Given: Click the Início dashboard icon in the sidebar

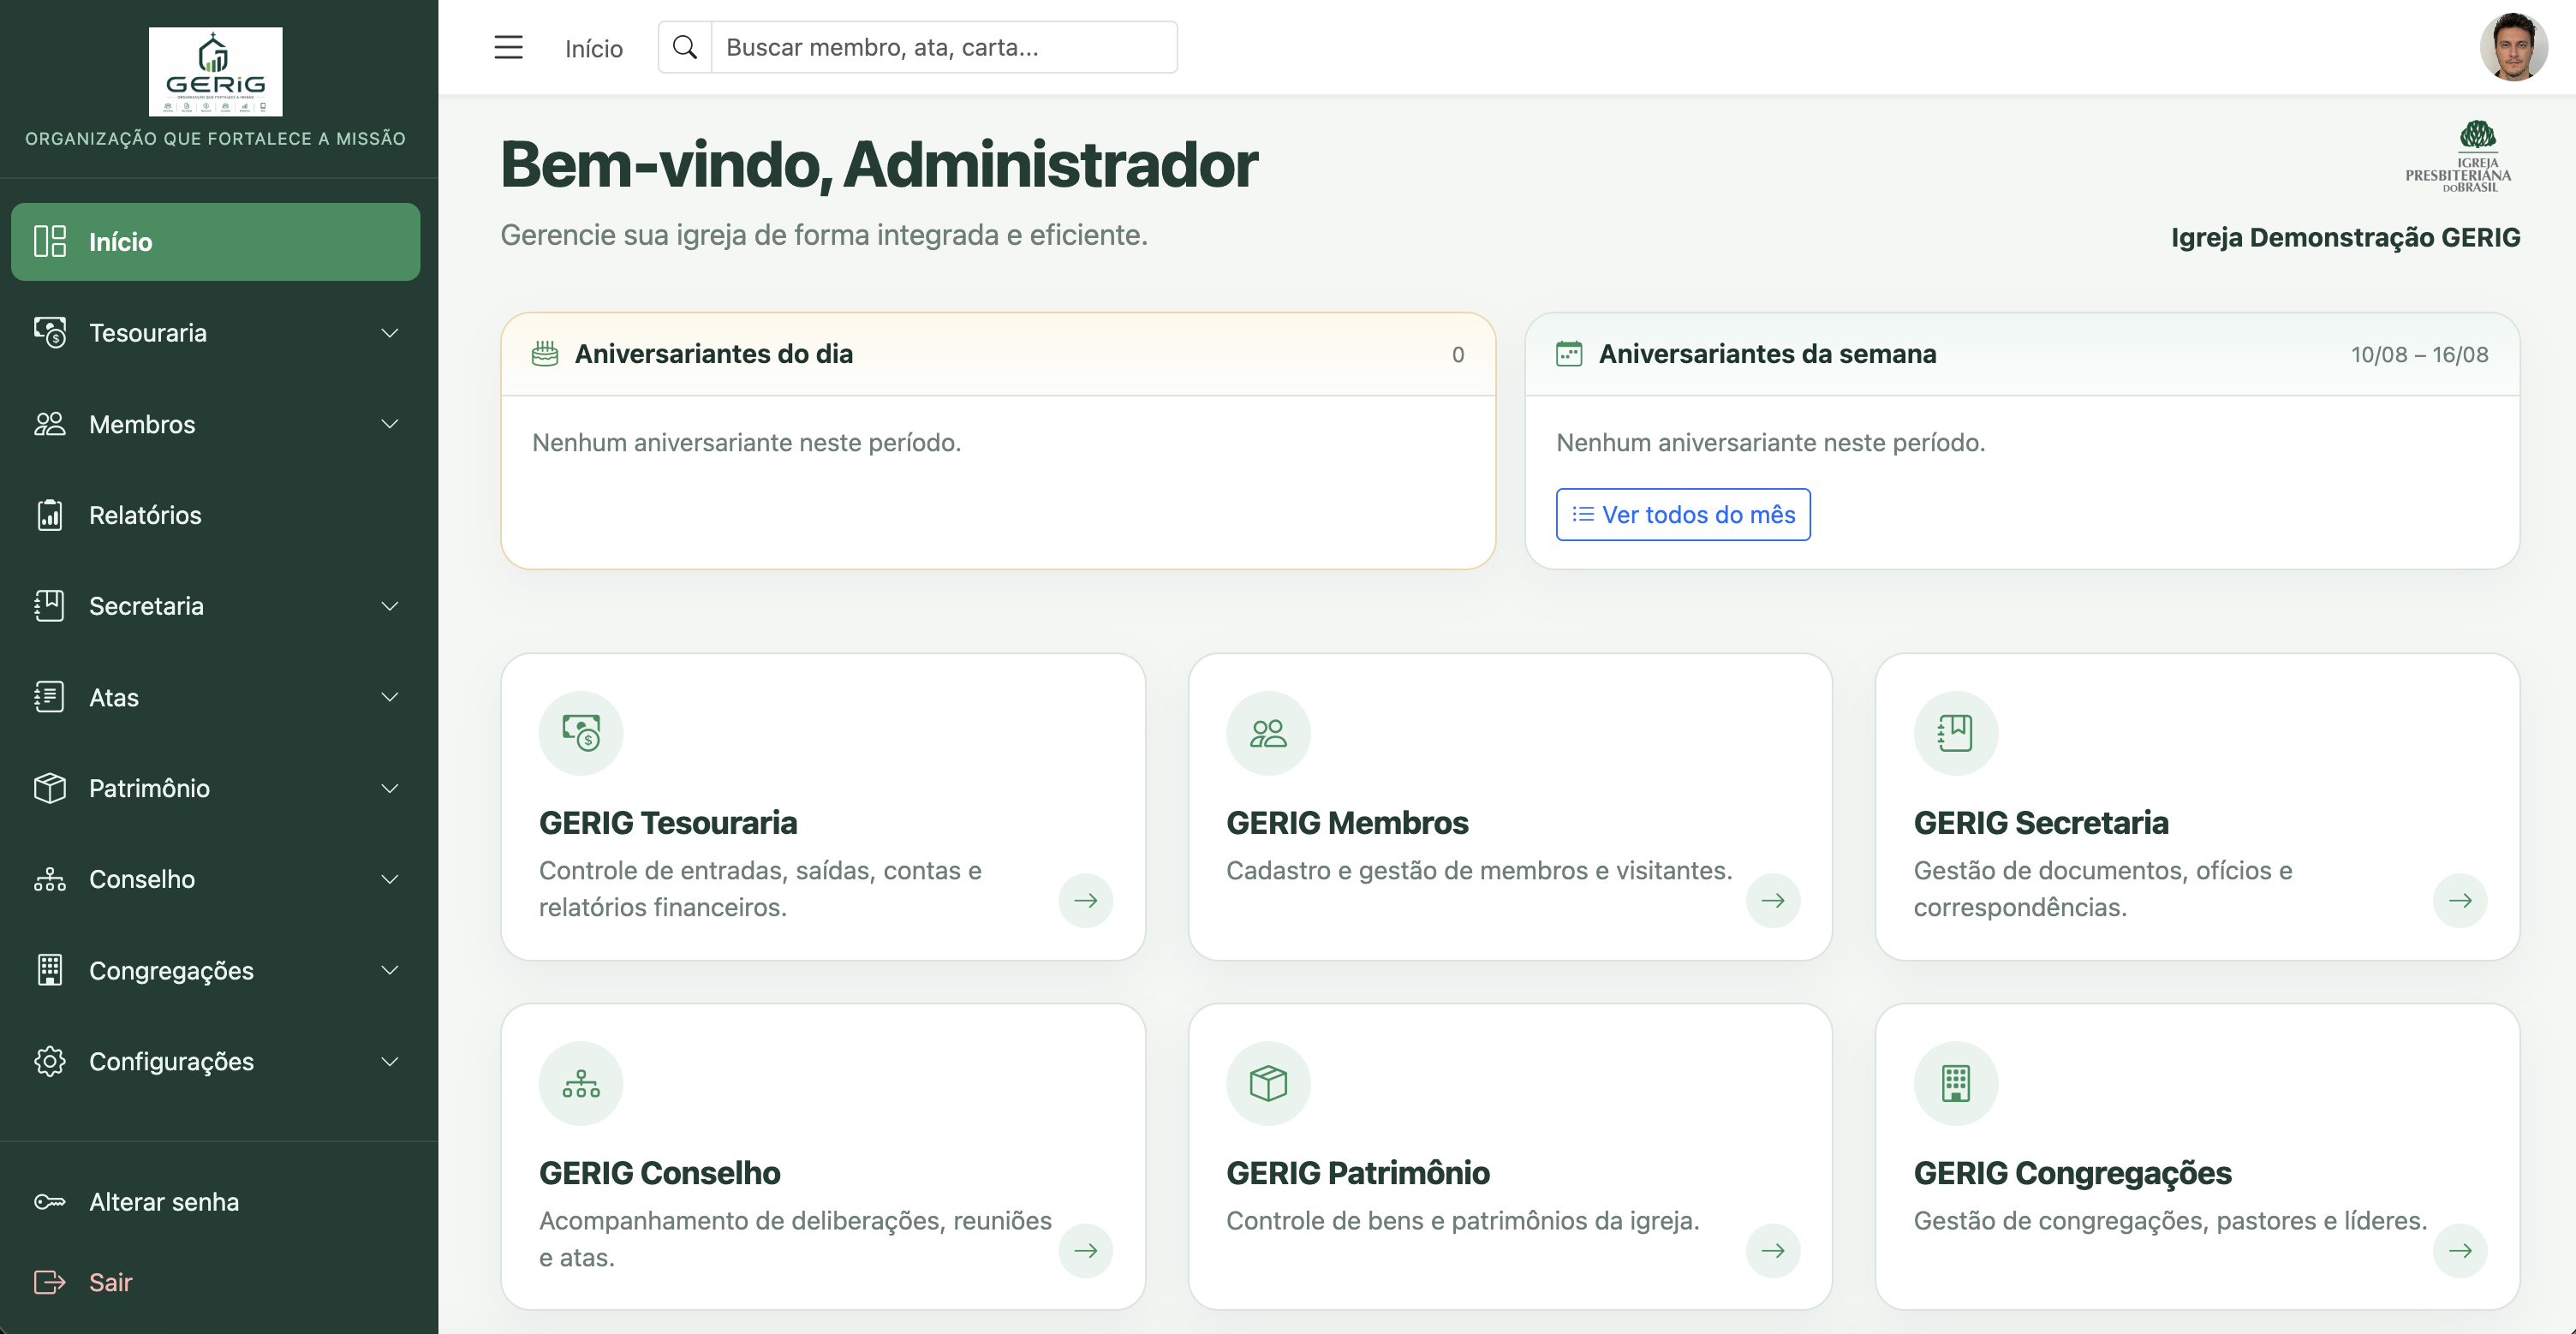Looking at the screenshot, I should pos(49,241).
